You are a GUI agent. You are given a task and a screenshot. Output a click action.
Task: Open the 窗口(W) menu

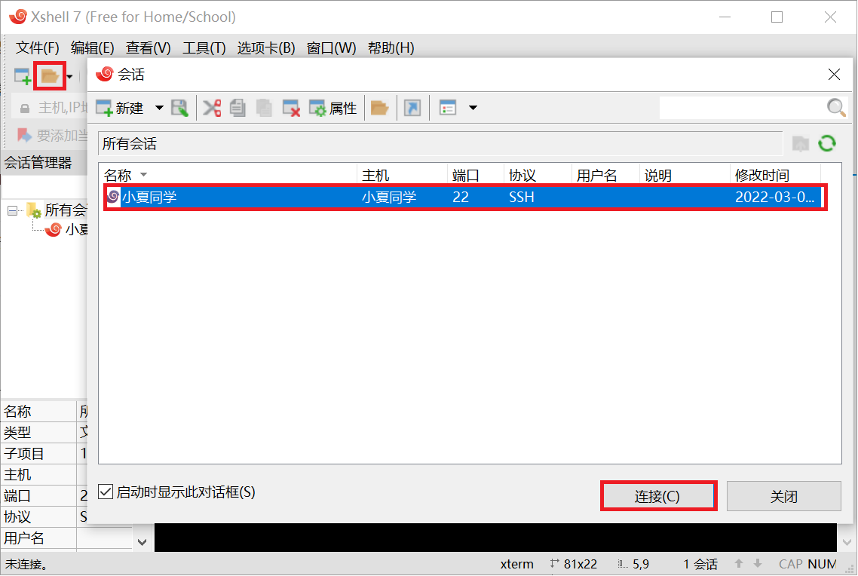pos(331,48)
